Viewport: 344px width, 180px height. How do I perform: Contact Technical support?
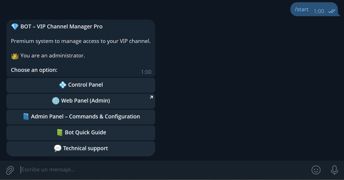click(x=80, y=148)
